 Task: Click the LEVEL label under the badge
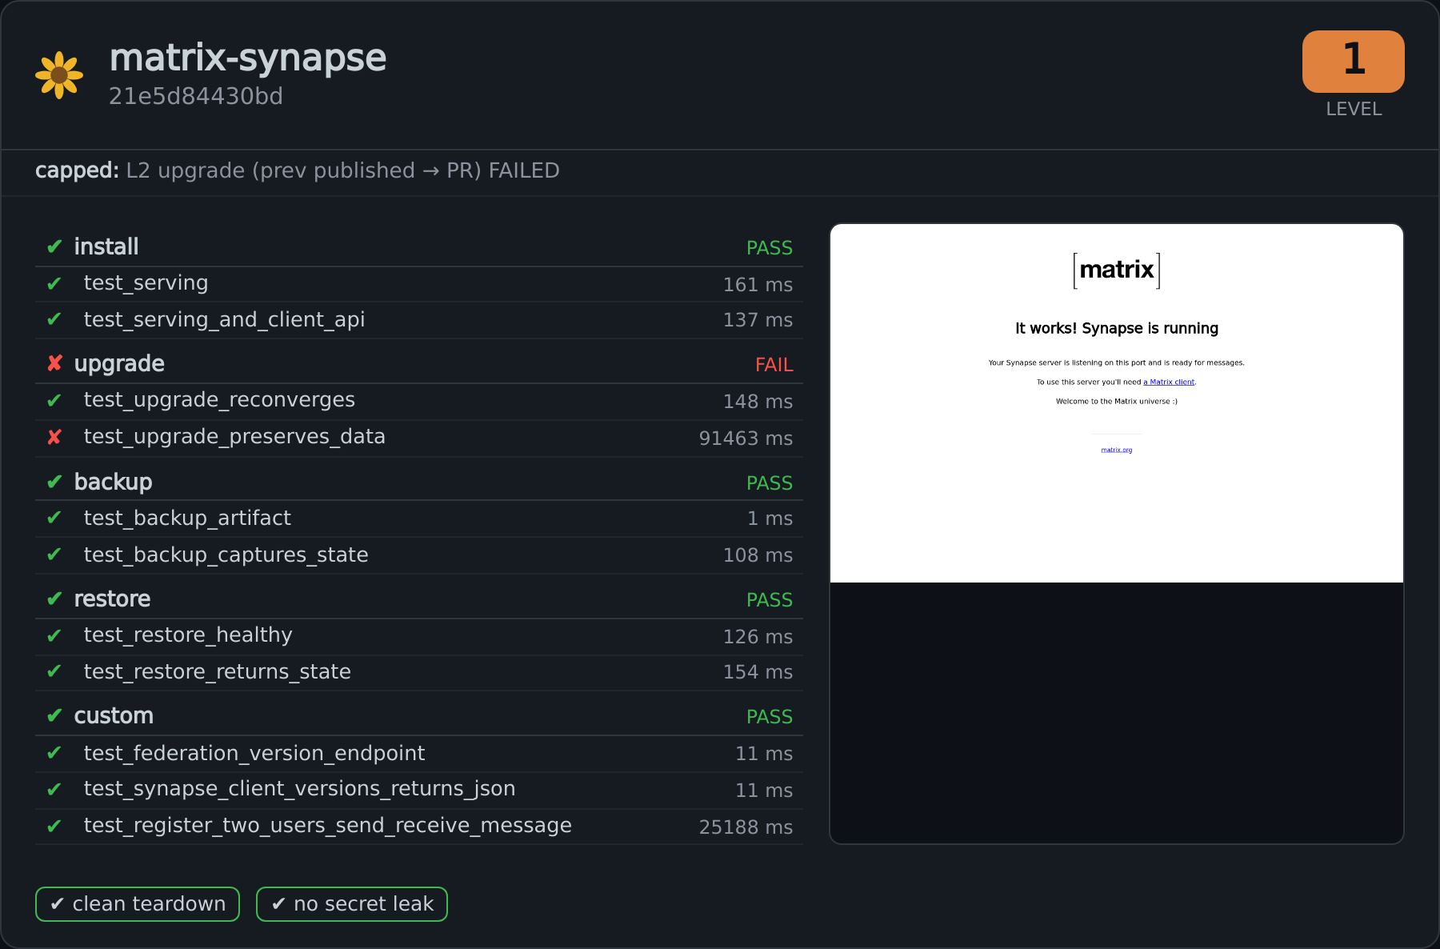click(1354, 109)
